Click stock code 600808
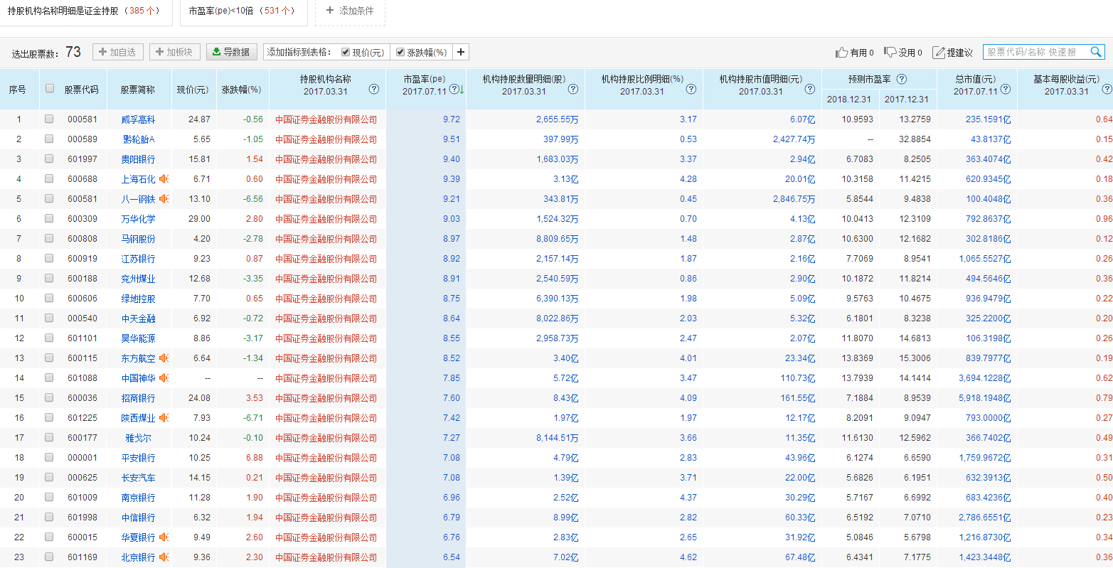Image resolution: width=1113 pixels, height=568 pixels. coord(82,239)
